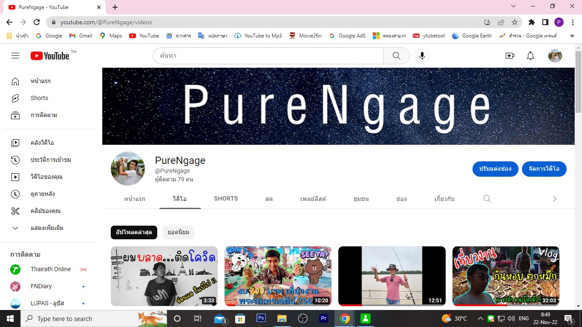Image resolution: width=582 pixels, height=327 pixels.
Task: Show more bookmarks chevron
Action: tap(572, 36)
